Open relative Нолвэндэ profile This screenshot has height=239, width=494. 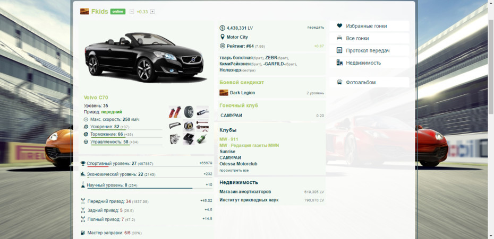point(230,70)
